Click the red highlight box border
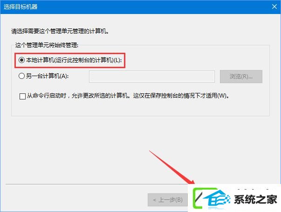The image size is (281, 212). pos(70,53)
